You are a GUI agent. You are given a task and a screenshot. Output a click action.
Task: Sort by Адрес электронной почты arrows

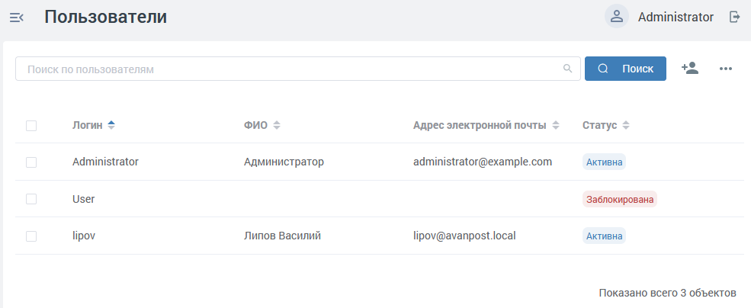[555, 126]
